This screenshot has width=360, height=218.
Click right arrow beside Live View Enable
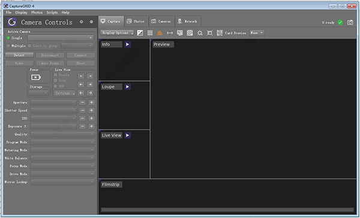[x=90, y=76]
